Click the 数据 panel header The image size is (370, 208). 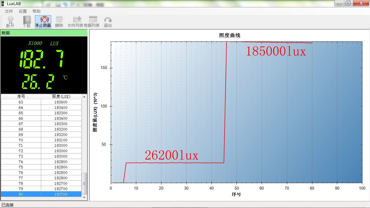pyautogui.click(x=44, y=33)
